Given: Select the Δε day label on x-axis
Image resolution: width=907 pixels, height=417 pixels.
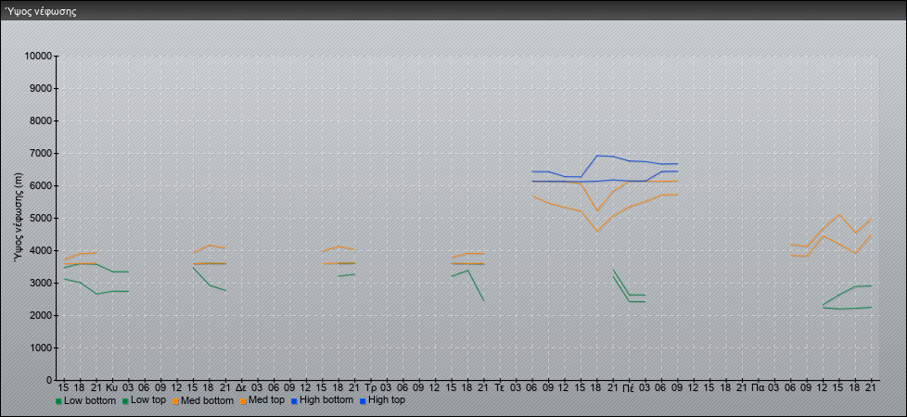Looking at the screenshot, I should click(x=241, y=387).
